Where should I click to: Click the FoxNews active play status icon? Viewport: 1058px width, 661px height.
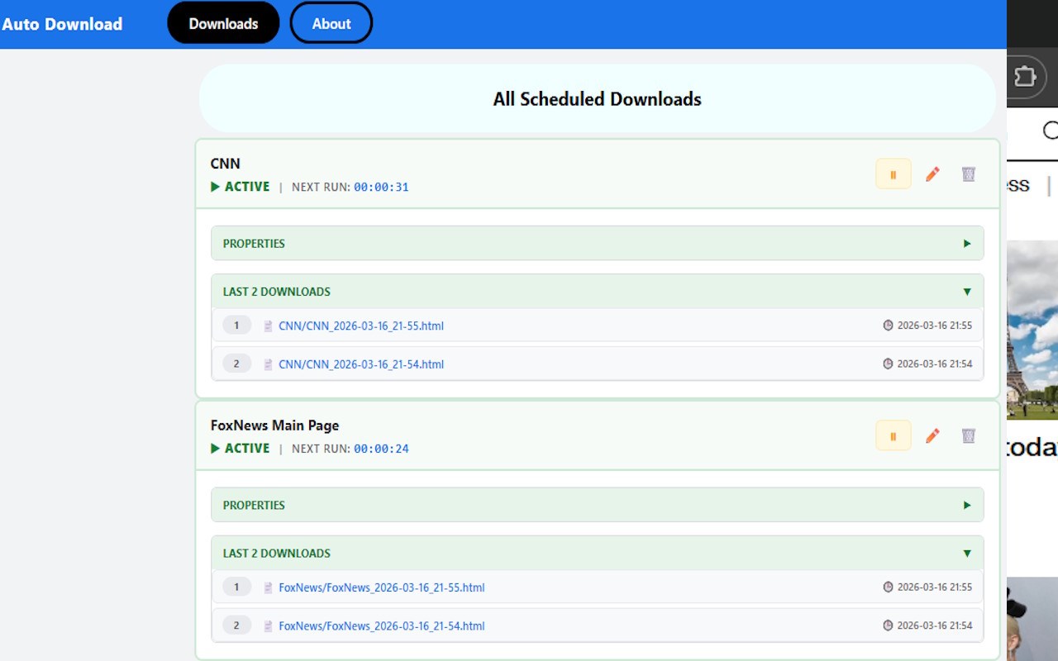pyautogui.click(x=216, y=448)
